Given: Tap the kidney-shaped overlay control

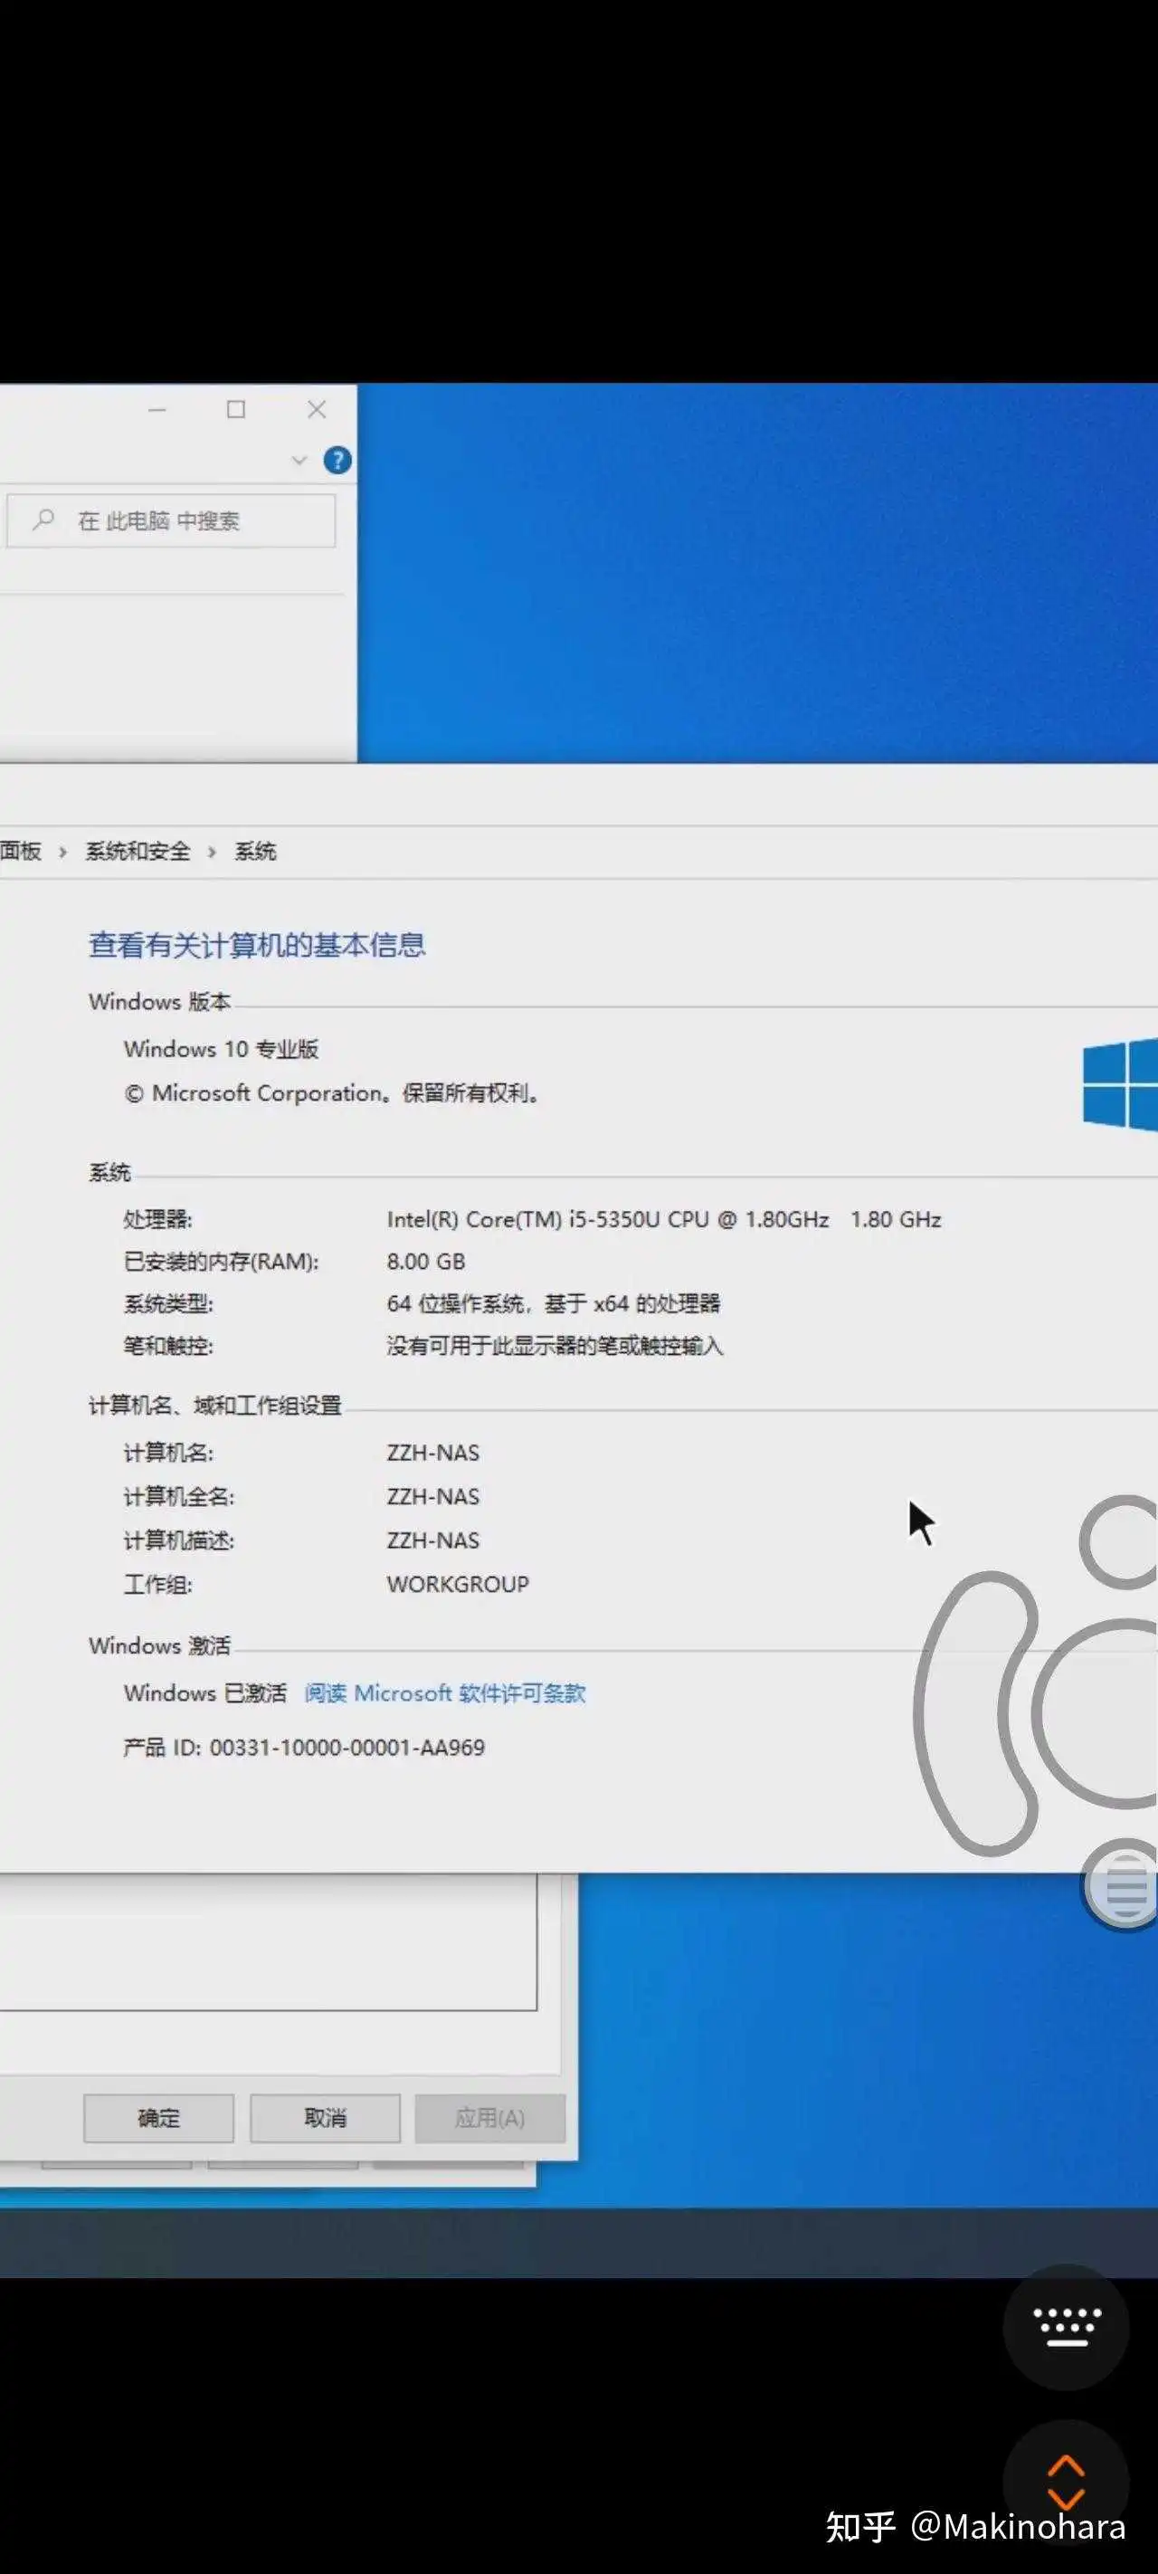Looking at the screenshot, I should pyautogui.click(x=977, y=1712).
